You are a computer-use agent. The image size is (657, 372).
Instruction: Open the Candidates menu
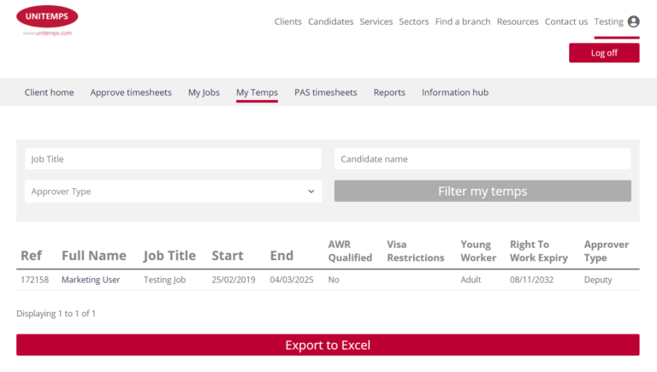pyautogui.click(x=330, y=21)
